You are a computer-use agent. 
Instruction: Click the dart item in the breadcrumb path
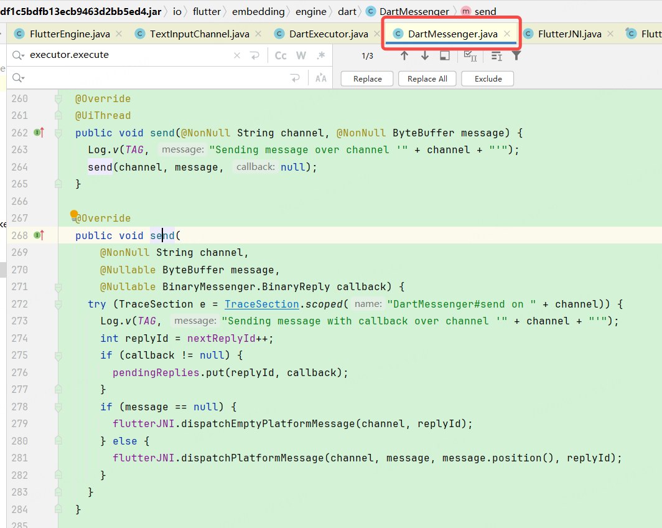click(x=347, y=11)
